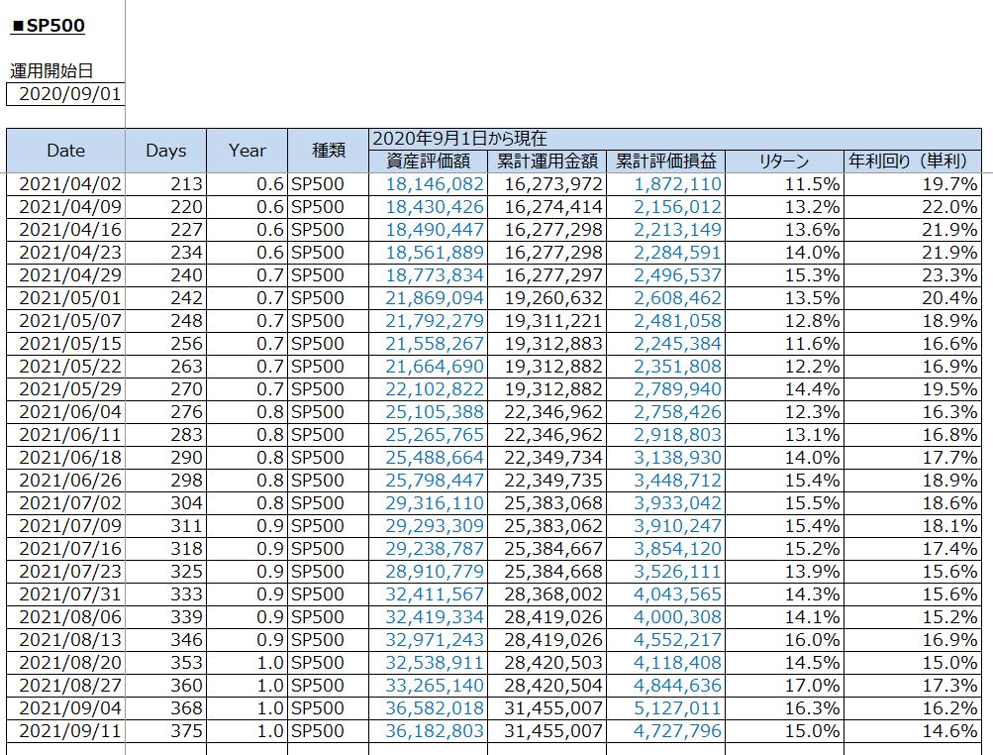Viewport: 993px width, 755px height.
Task: Select the 資産評価額 header cell
Action: tap(428, 162)
